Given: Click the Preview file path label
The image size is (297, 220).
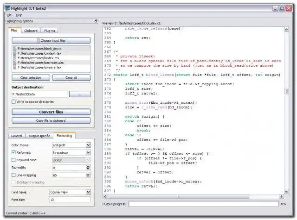Looking at the screenshot, I should click(131, 23).
